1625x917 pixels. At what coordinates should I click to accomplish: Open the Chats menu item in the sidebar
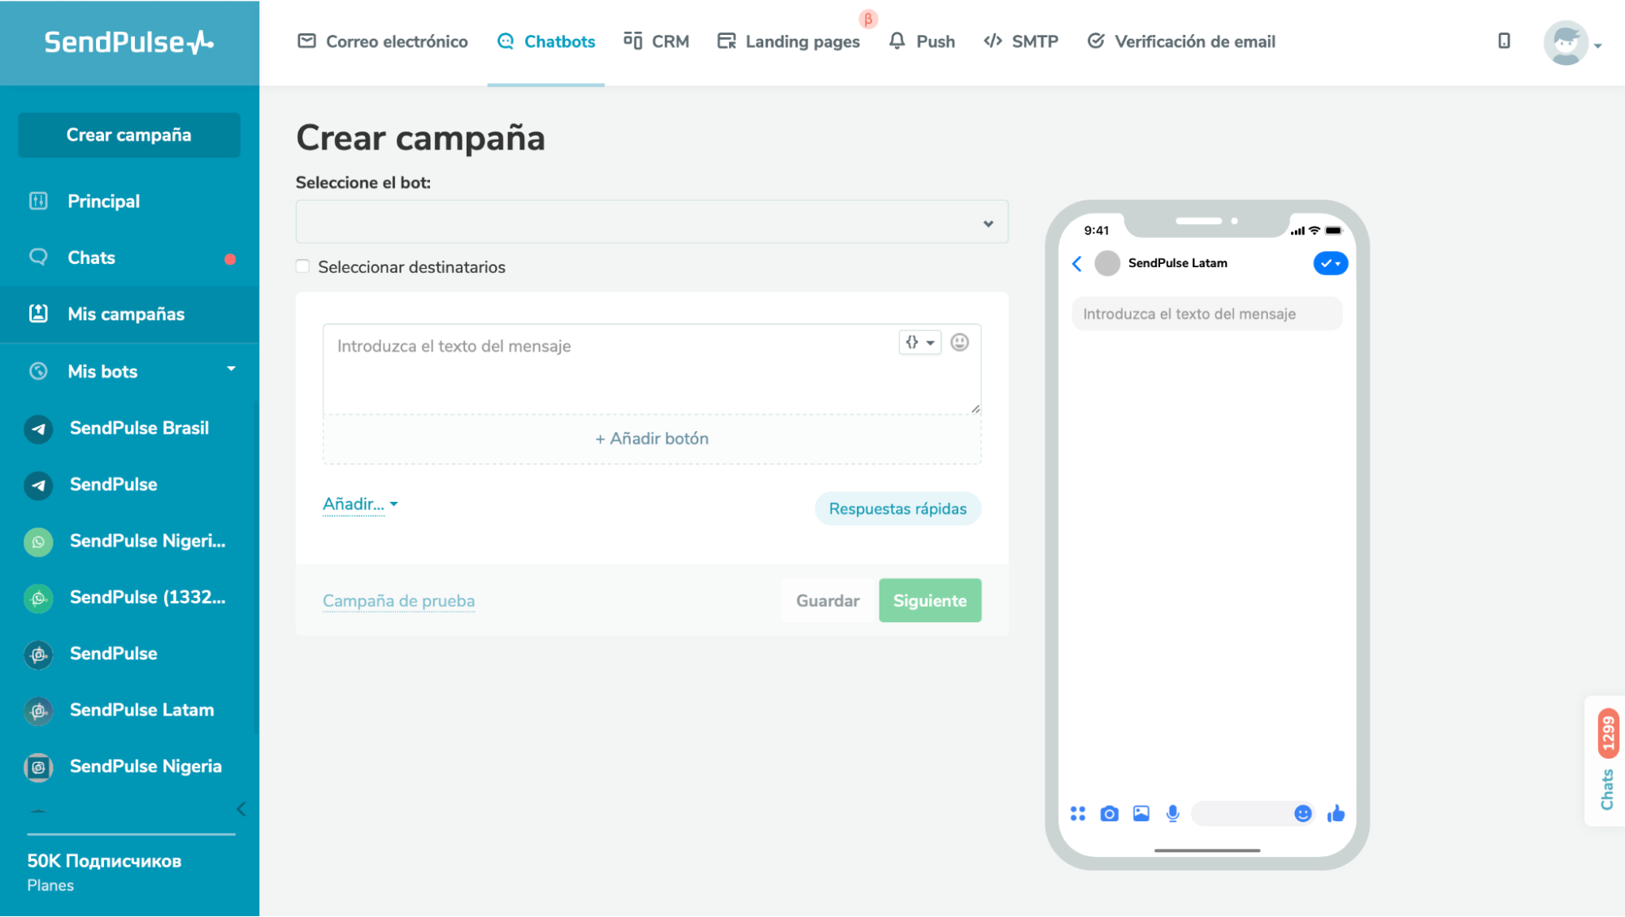130,257
